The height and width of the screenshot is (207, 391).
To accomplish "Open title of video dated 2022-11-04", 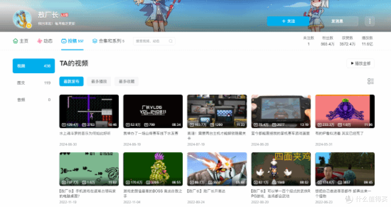I will (153, 194).
